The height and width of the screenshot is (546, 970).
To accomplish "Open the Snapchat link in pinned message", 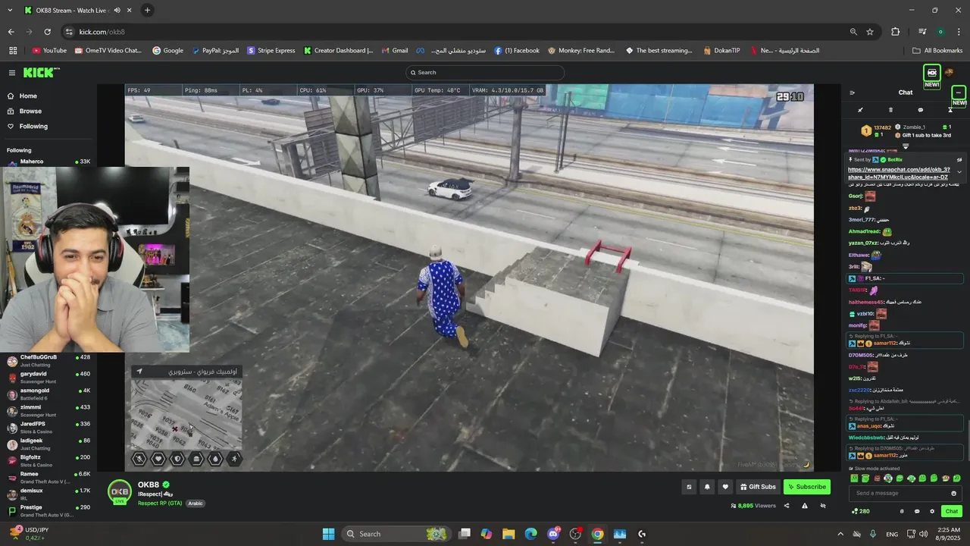I will pos(899,173).
